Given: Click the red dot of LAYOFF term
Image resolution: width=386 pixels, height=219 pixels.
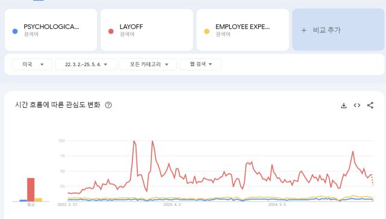Looking at the screenshot, I should [x=111, y=31].
